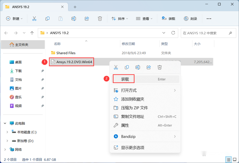The width and height of the screenshot is (239, 163).
Task: Rename using the context menu rename icon
Action: pyautogui.click(x=138, y=67)
